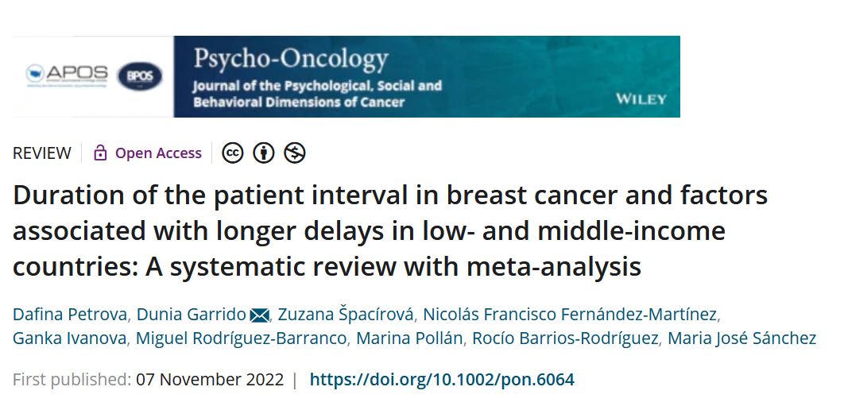The height and width of the screenshot is (410, 844).
Task: Click the article title heading
Action: point(389,230)
